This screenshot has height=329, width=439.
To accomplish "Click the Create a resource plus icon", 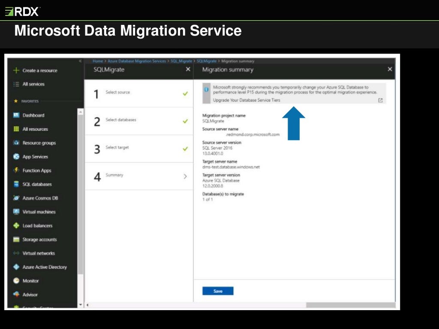I will (x=16, y=70).
